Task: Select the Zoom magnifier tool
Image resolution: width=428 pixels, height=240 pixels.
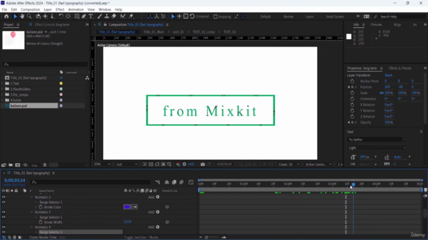Action: (x=29, y=17)
